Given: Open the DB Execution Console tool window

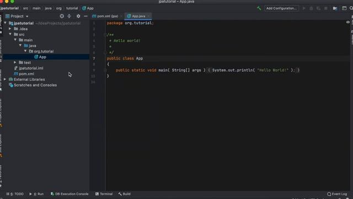Looking at the screenshot, I should coord(69,194).
